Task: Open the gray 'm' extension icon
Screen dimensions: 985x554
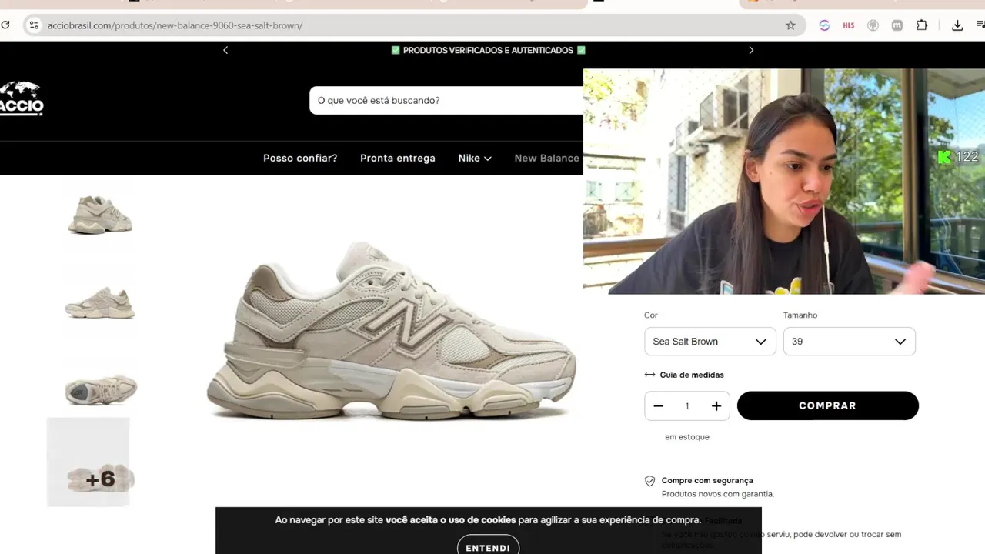Action: pyautogui.click(x=897, y=25)
